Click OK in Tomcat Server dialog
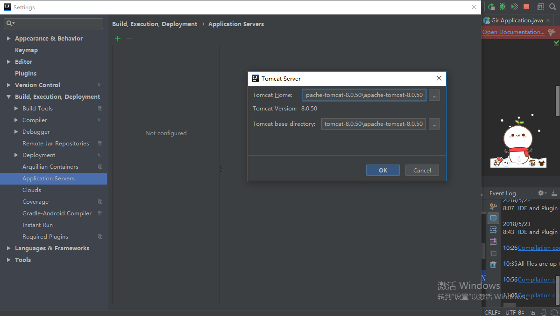The image size is (560, 316). pos(383,170)
